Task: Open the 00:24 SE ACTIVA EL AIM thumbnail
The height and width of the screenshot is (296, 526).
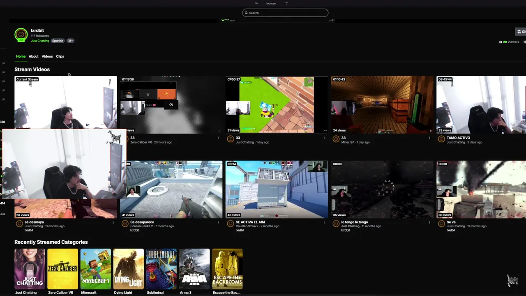Action: [x=277, y=189]
